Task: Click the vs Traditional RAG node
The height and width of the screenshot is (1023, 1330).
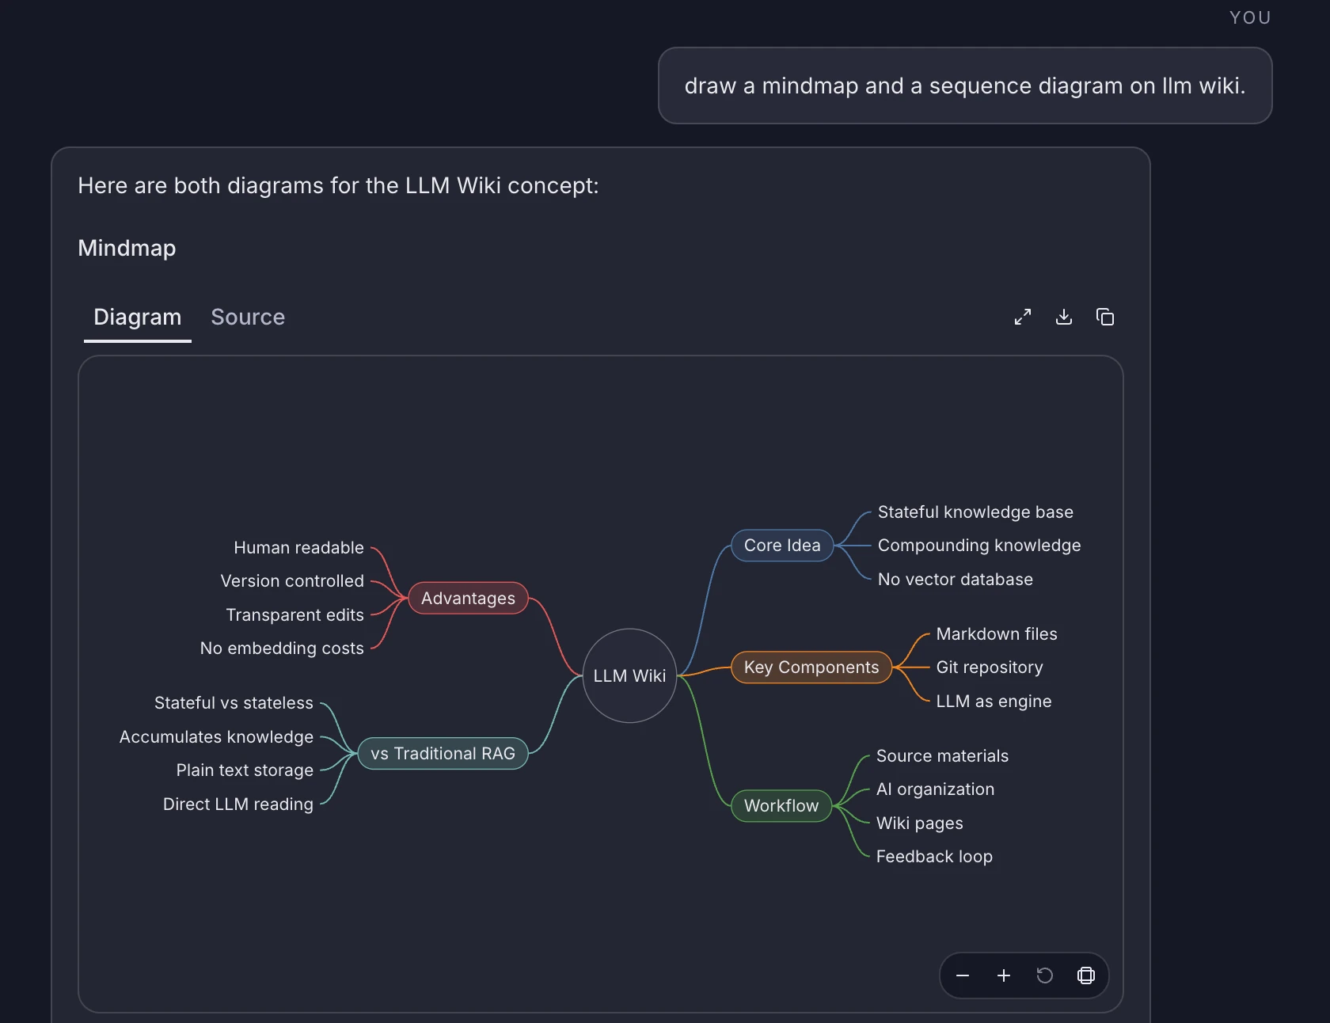Action: point(443,754)
